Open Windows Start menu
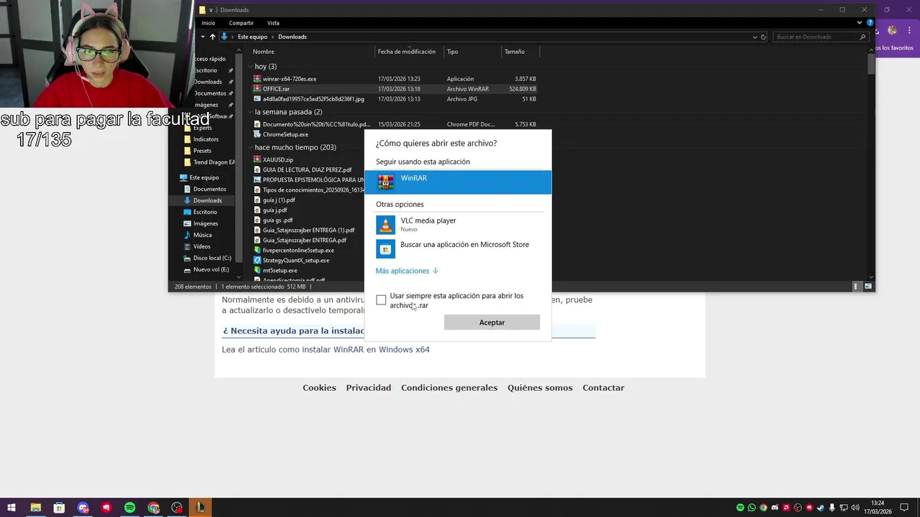The height and width of the screenshot is (517, 920). click(x=11, y=508)
